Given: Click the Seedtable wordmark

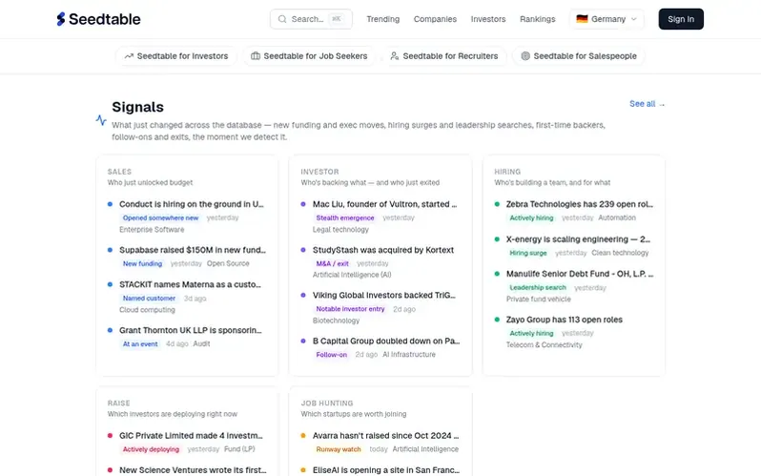Looking at the screenshot, I should [104, 19].
